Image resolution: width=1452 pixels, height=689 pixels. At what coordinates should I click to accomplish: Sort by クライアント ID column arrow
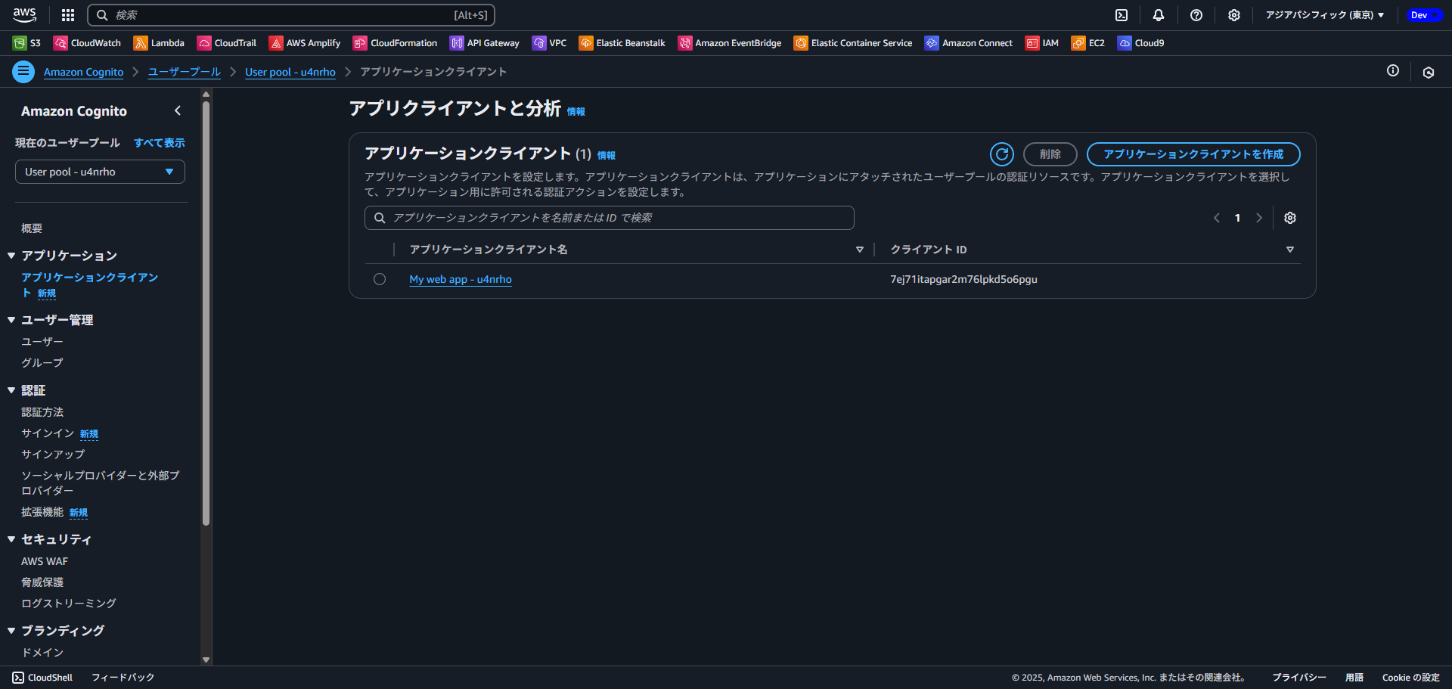click(x=1290, y=250)
